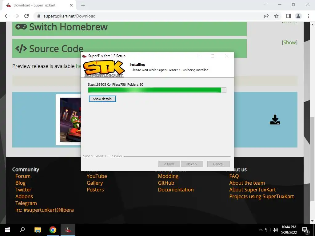Show hidden system tray icons
Image resolution: width=315 pixels, height=236 pixels.
coord(260,230)
